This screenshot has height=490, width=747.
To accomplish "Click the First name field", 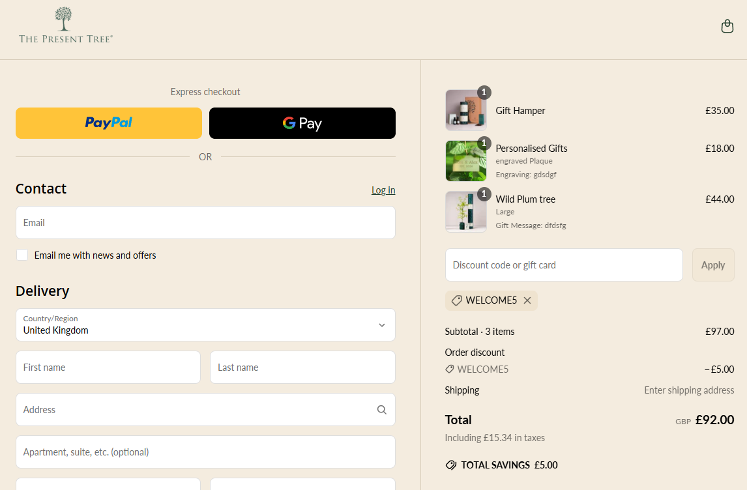I will click(x=108, y=367).
